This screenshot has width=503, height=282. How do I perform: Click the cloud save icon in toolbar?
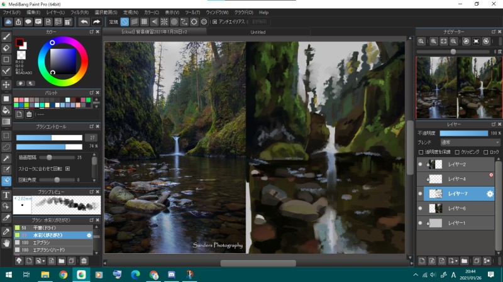point(8,22)
